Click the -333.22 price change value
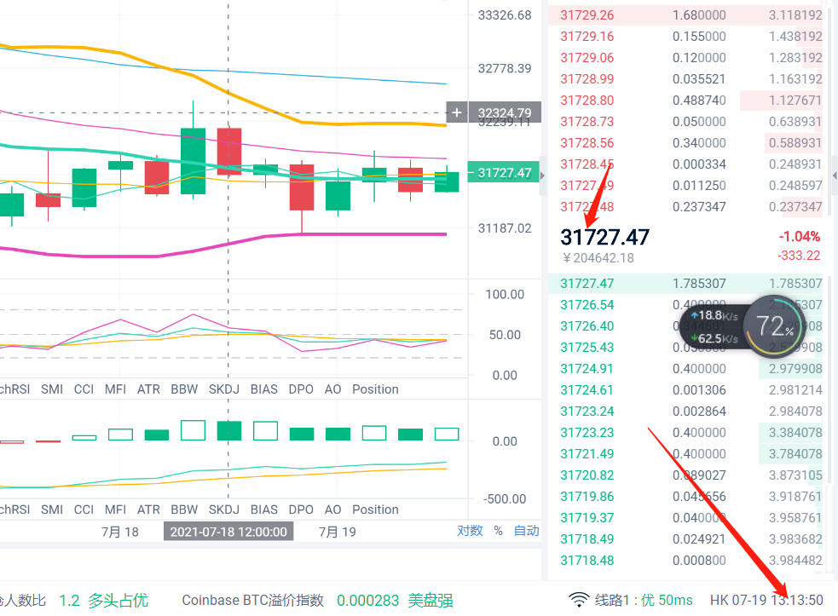 click(799, 256)
